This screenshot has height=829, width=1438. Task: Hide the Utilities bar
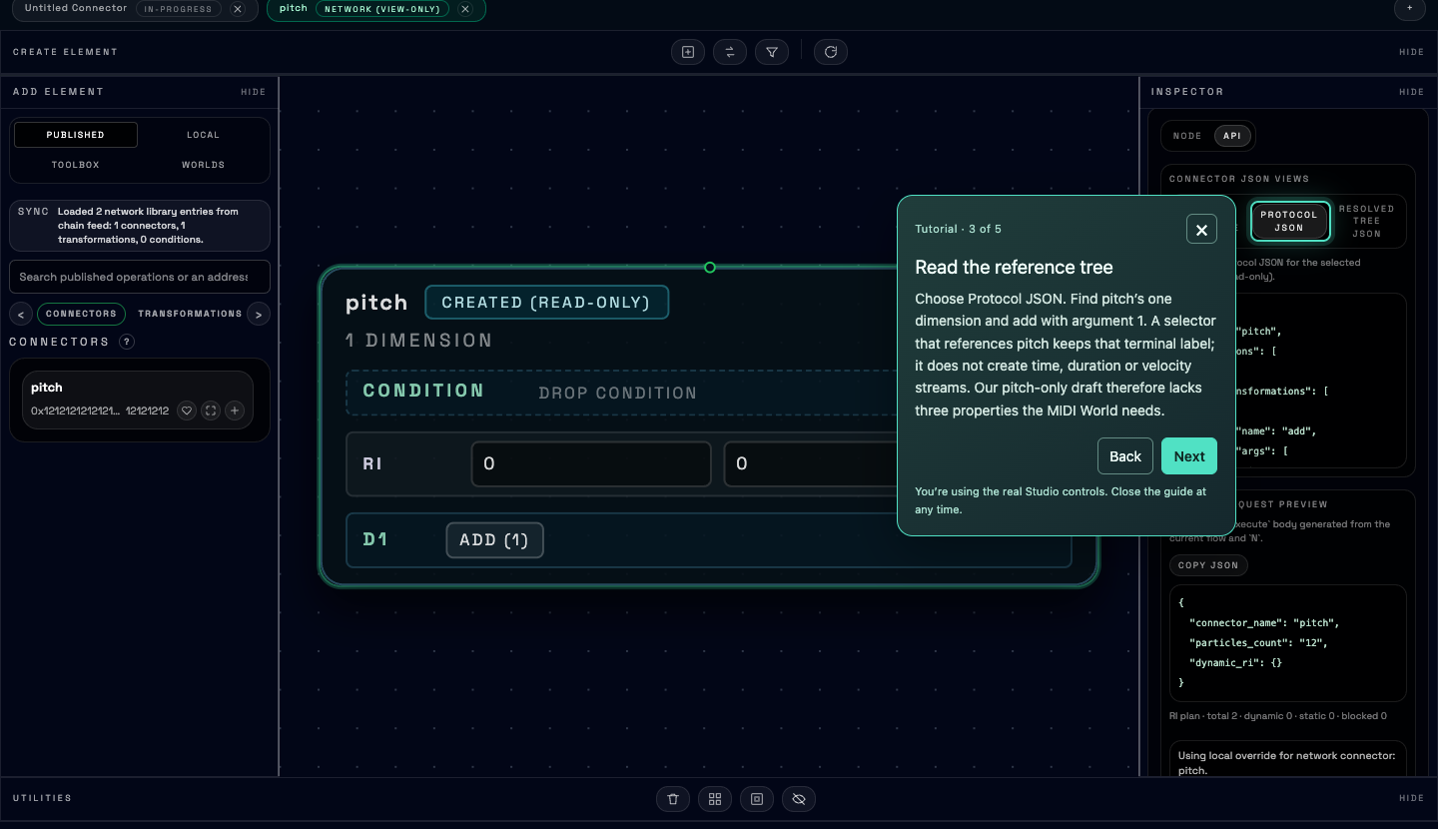1411,799
